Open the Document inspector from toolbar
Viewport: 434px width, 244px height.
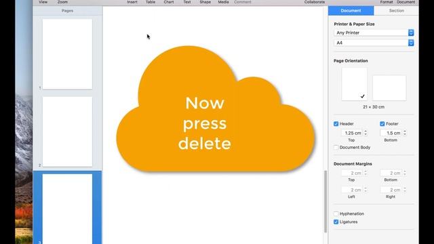[x=406, y=2]
